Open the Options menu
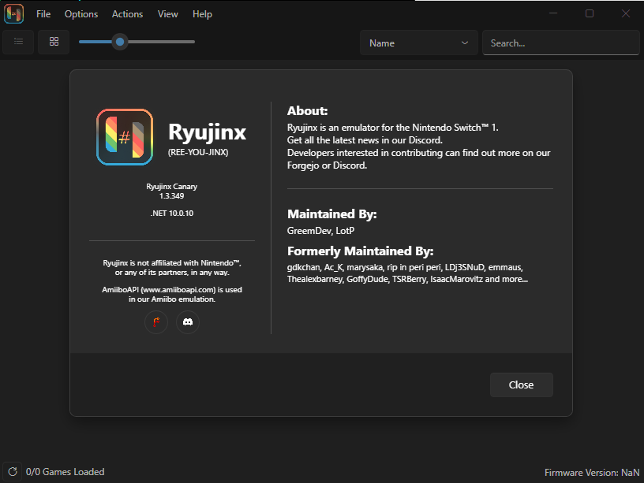The image size is (644, 483). pyautogui.click(x=81, y=14)
